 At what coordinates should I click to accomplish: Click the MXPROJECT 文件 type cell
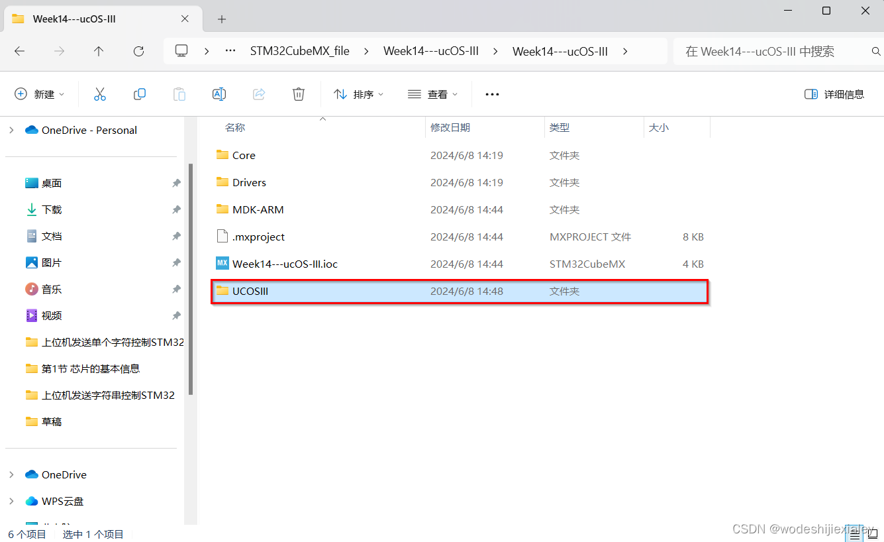coord(591,237)
